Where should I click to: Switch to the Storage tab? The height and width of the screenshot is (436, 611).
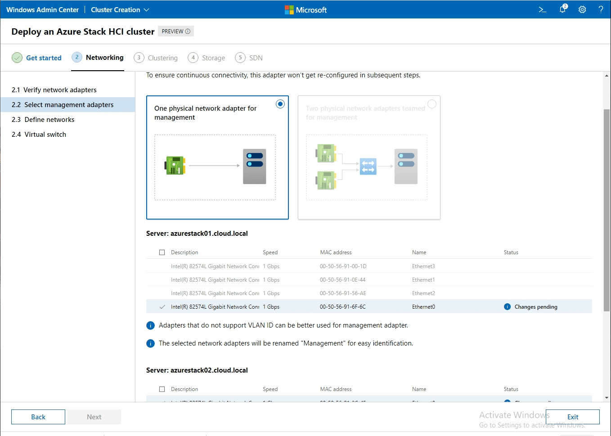click(212, 58)
